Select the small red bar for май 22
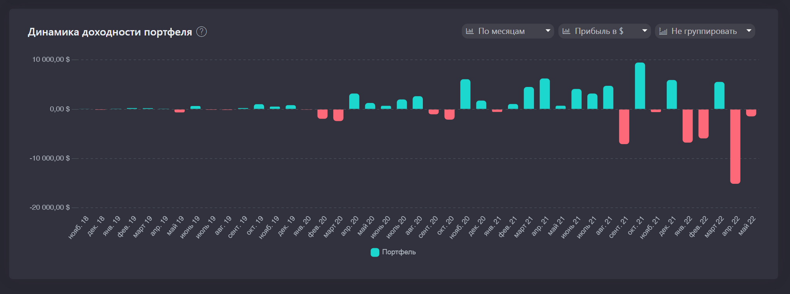 (x=751, y=113)
